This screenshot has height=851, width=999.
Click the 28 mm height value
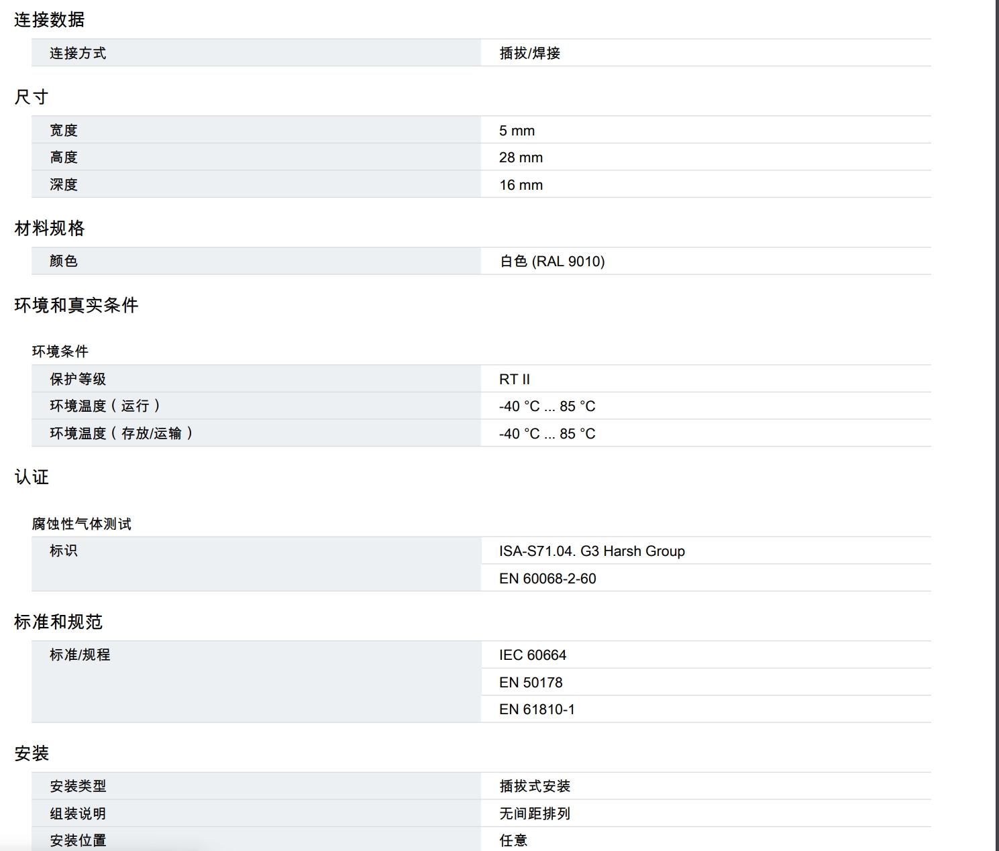pos(521,158)
